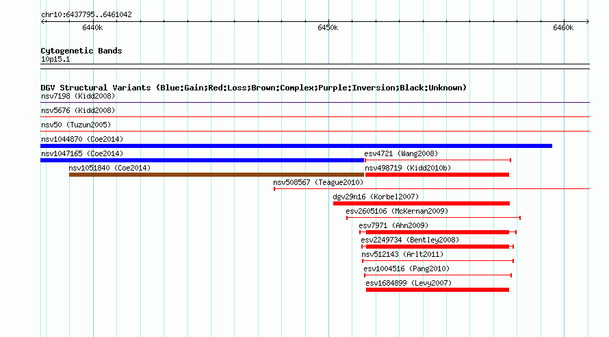This screenshot has width=609, height=337.
Task: Click the Cytogenetic Bands track title
Action: coord(81,51)
